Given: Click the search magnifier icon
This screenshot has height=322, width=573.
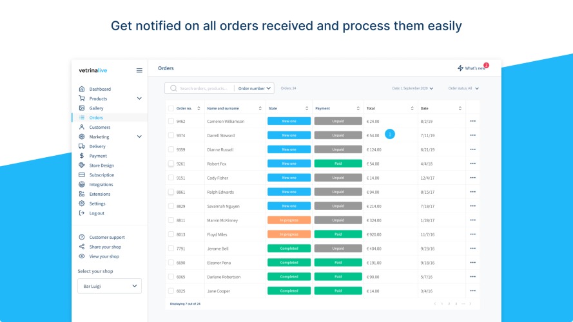Looking at the screenshot, I should coord(173,88).
